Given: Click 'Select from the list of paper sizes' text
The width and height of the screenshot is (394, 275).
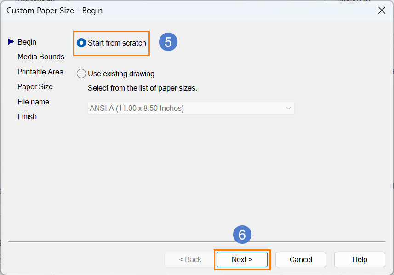Looking at the screenshot, I should coord(143,88).
